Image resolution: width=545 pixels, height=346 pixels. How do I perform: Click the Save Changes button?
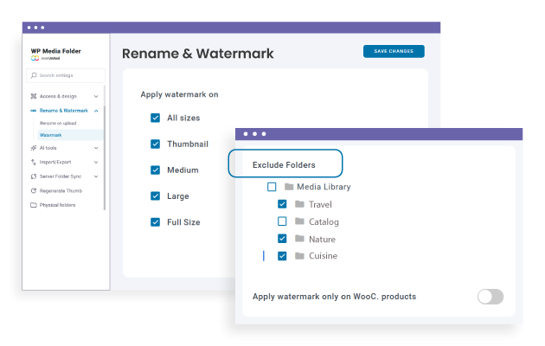tap(394, 52)
